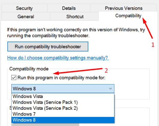Switch to the Shortcut tab

coord(75,16)
